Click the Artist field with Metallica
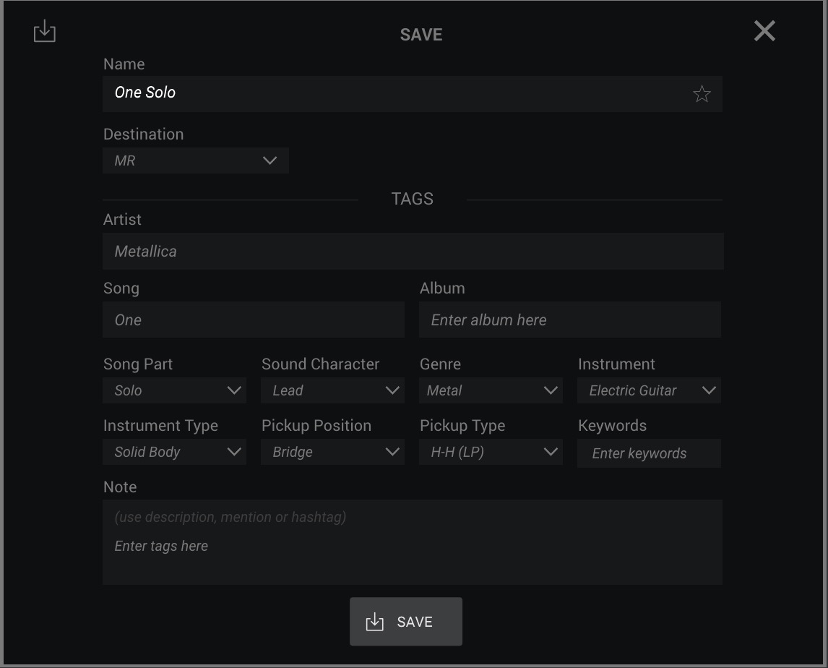This screenshot has height=668, width=828. point(413,251)
